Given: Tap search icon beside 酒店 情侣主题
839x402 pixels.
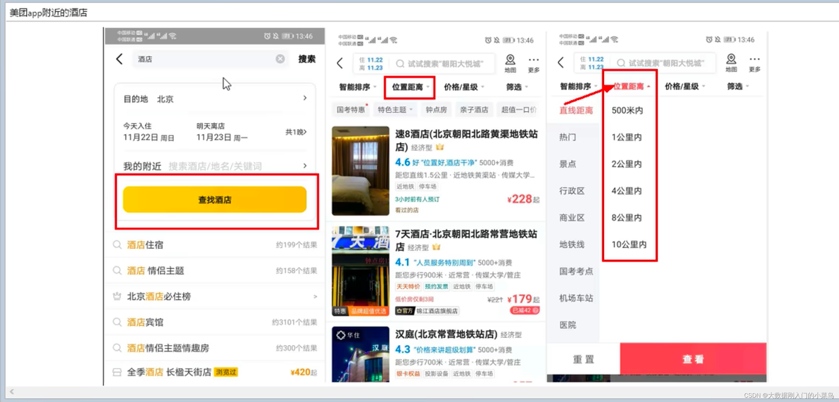Looking at the screenshot, I should point(117,271).
